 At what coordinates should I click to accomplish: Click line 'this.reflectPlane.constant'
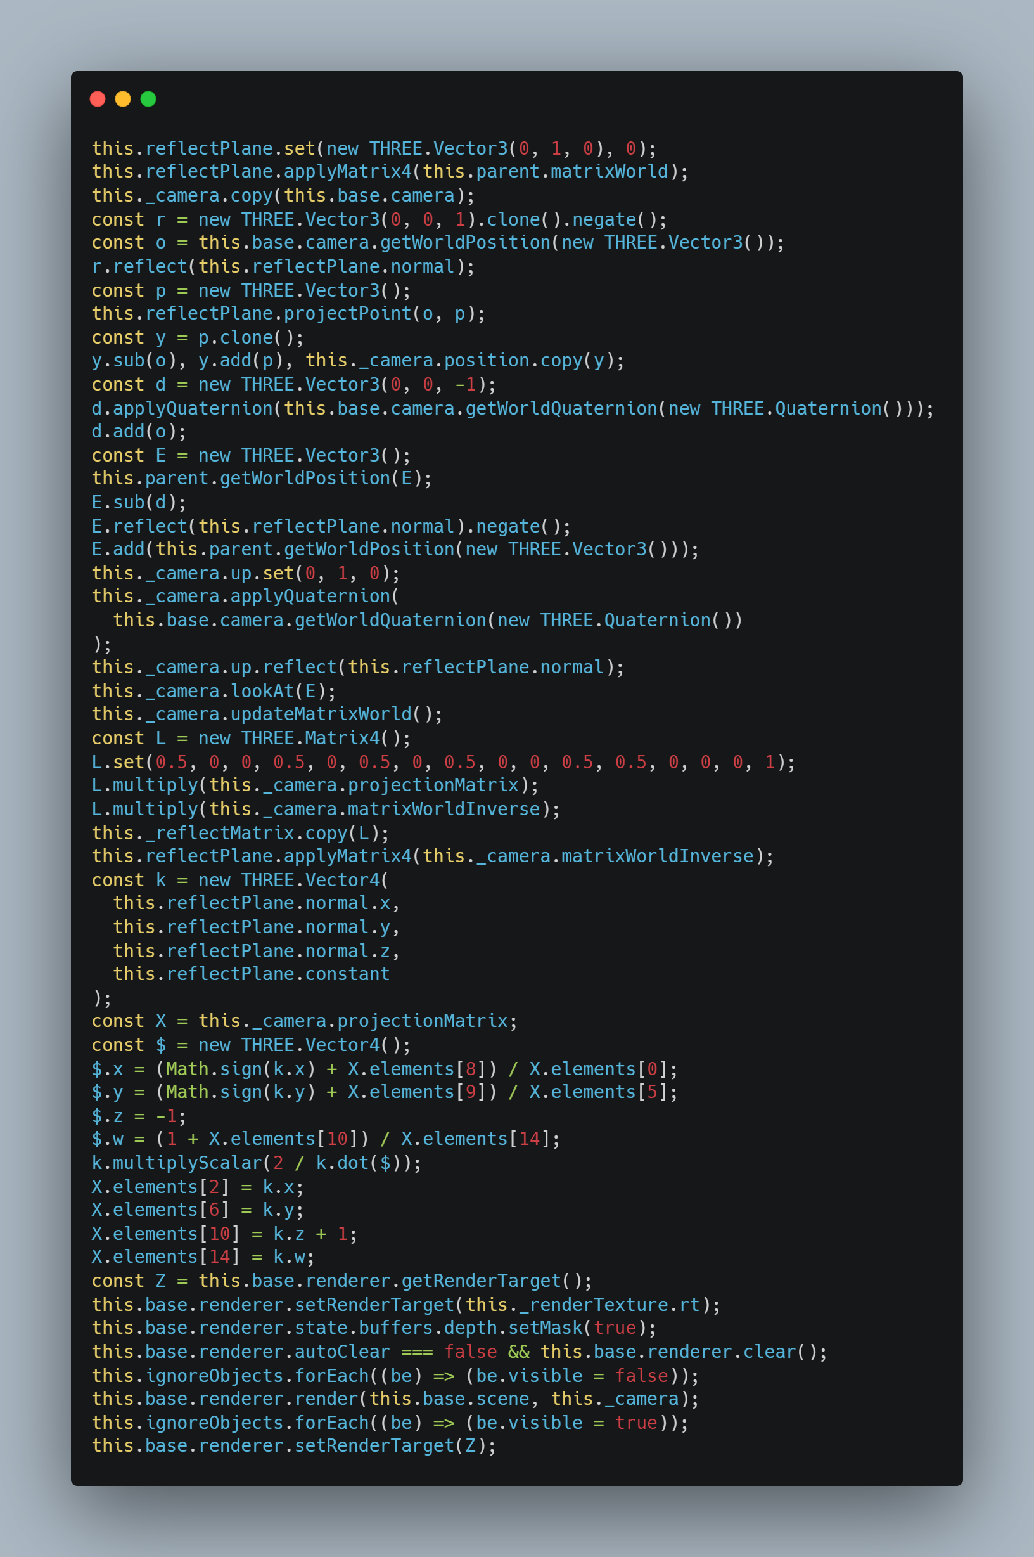[252, 974]
